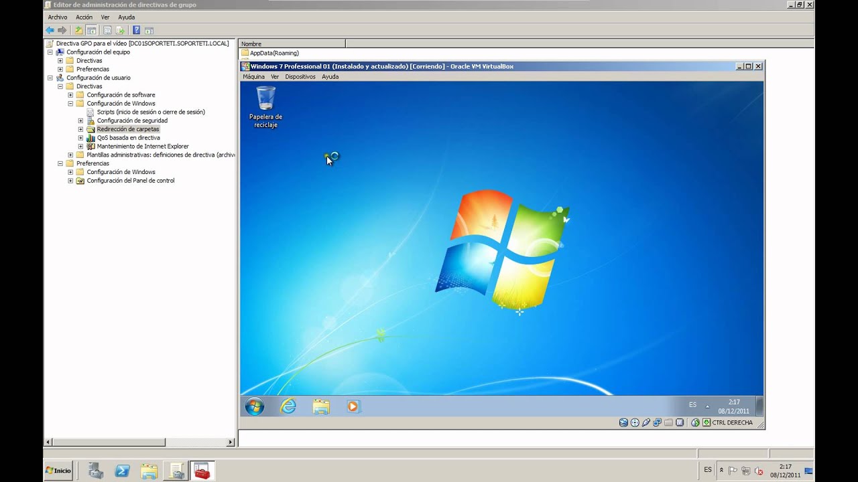Open the Windows 7 Start orb in the VM
858x482 pixels.
255,406
